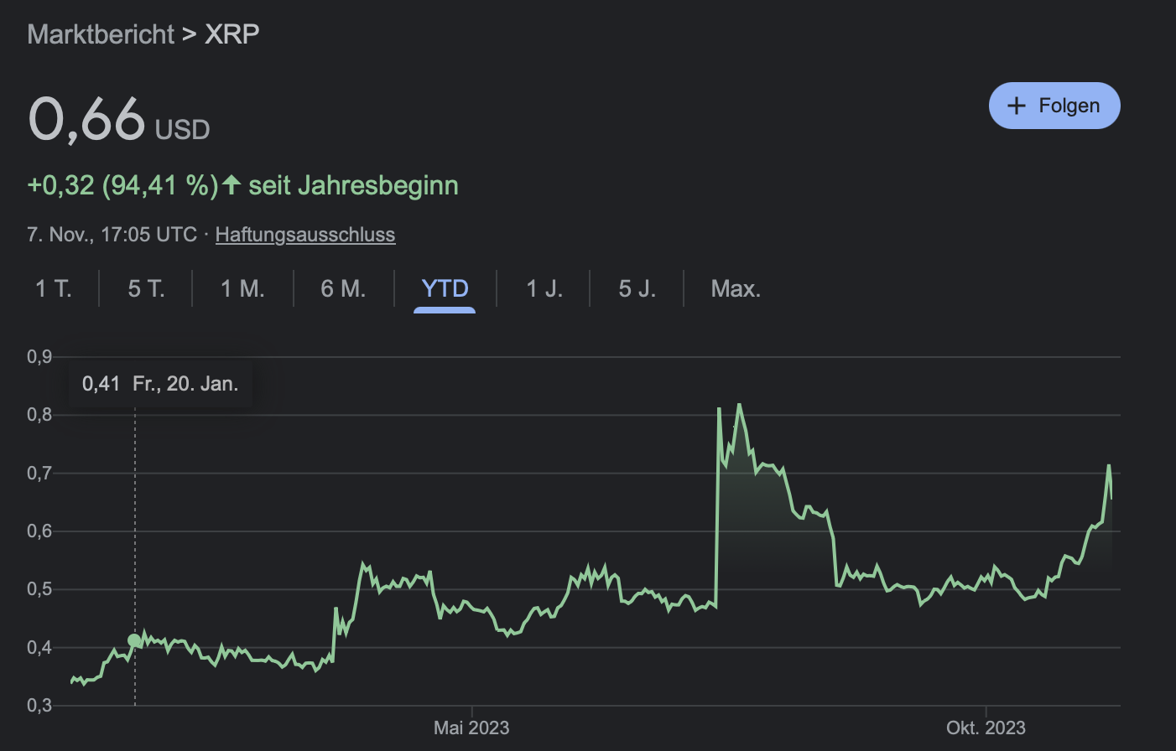
Task: Switch to the 1 M. range tab
Action: point(242,289)
